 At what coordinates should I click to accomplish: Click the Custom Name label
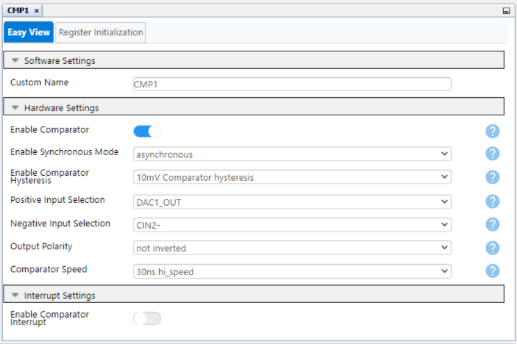[x=40, y=83]
